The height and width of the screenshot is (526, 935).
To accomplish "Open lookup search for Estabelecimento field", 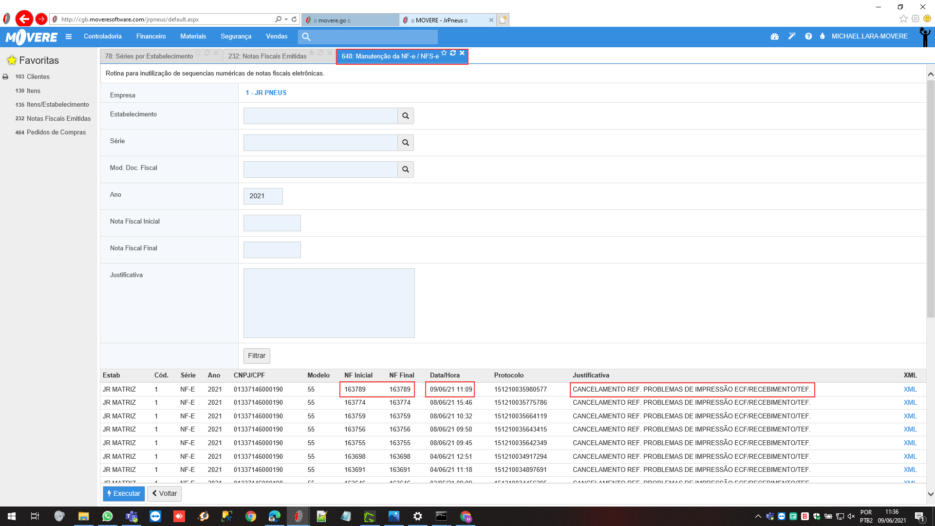I will pyautogui.click(x=405, y=116).
